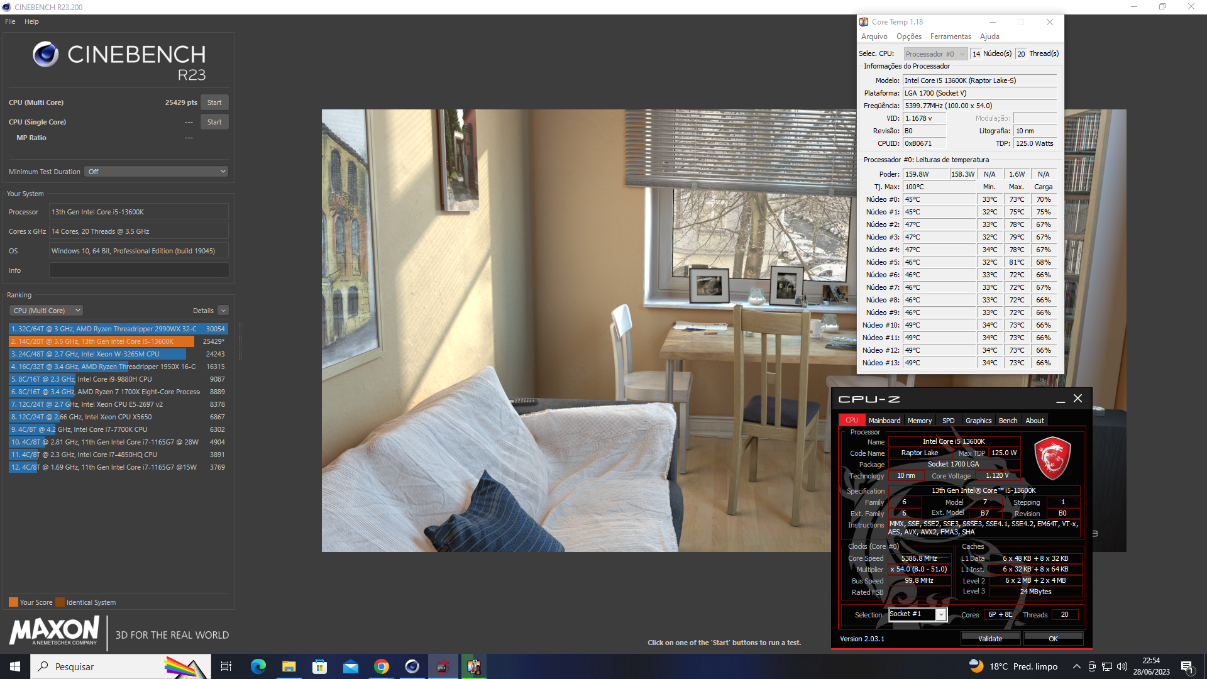Select the Ryzen 7 1700X ranking row
The height and width of the screenshot is (679, 1207).
click(118, 392)
